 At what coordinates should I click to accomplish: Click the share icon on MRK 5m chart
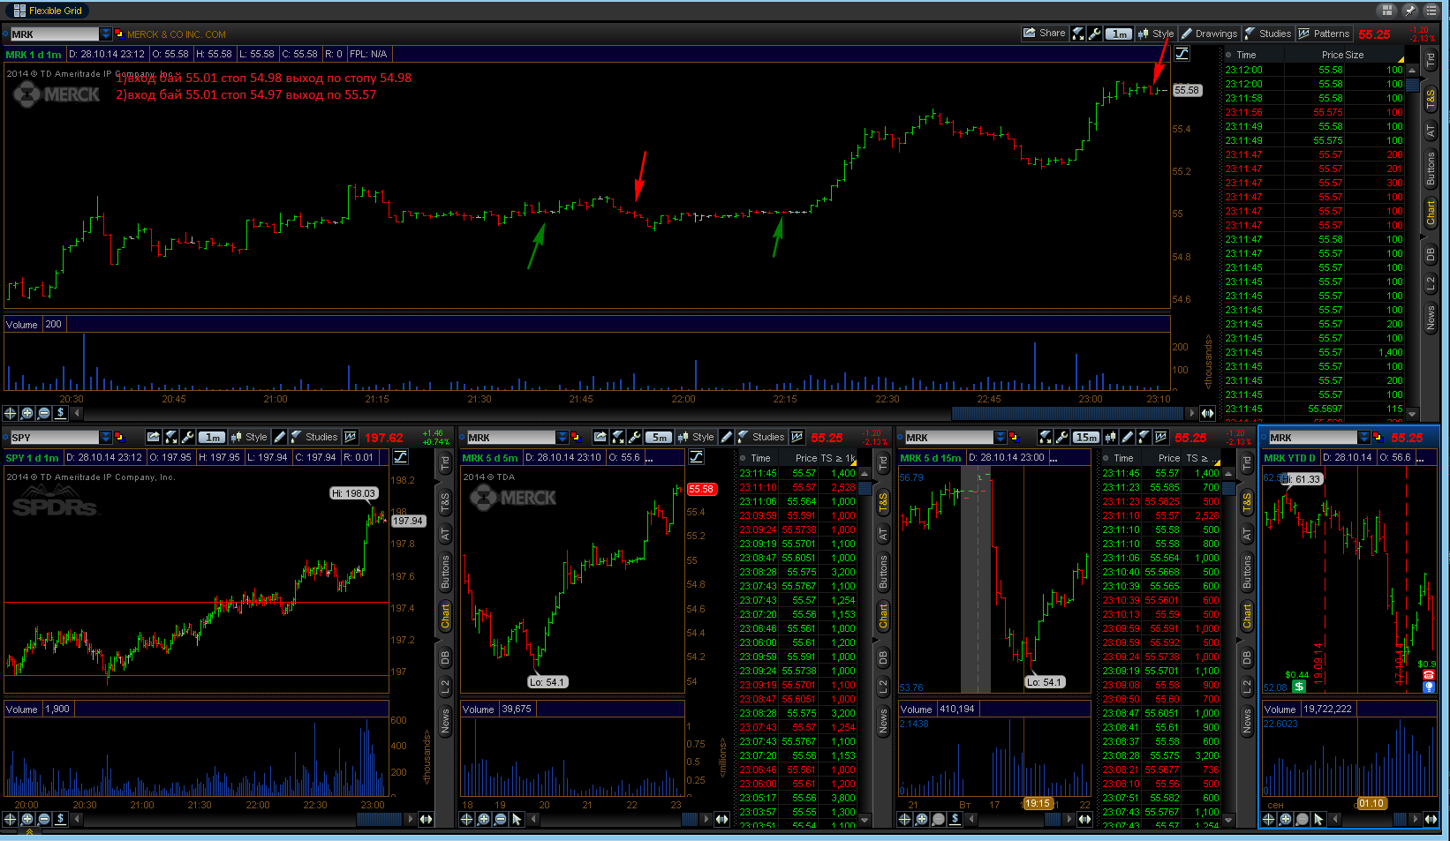[600, 437]
